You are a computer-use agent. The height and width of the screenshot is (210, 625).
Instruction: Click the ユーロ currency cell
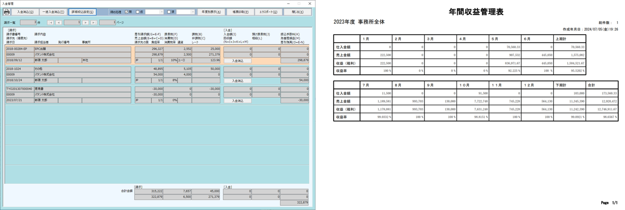(x=185, y=61)
